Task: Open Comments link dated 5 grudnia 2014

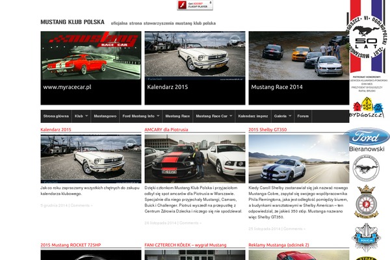Action: [x=81, y=205]
